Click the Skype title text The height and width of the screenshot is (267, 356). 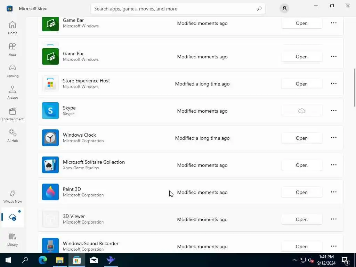pos(69,108)
